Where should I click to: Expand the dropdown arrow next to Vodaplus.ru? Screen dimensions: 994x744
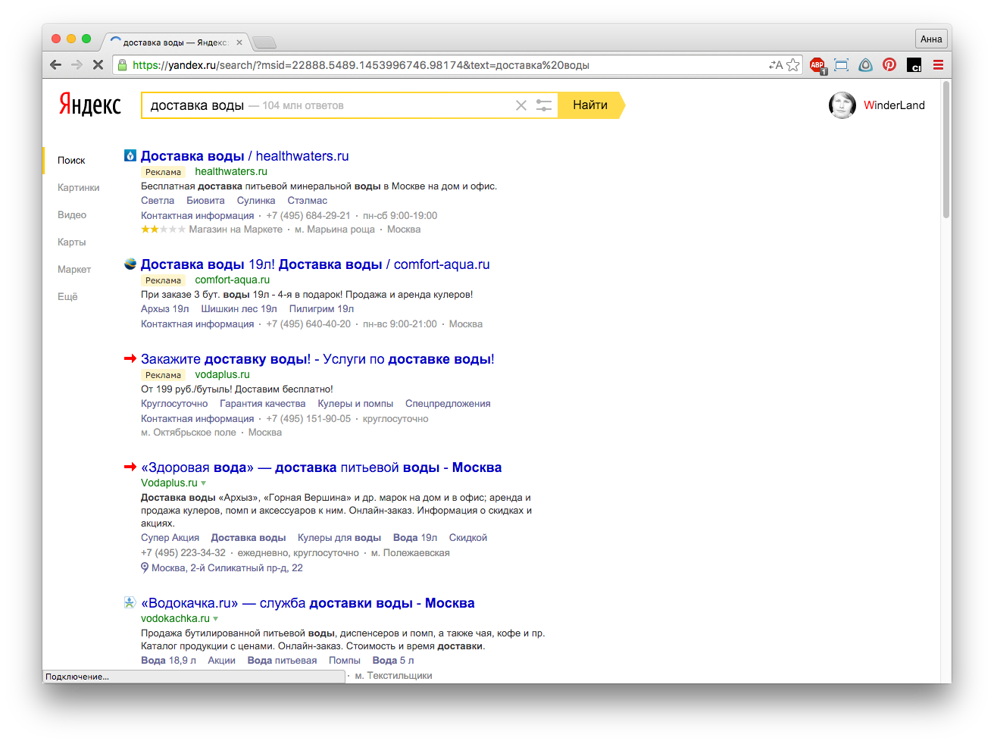tap(204, 483)
